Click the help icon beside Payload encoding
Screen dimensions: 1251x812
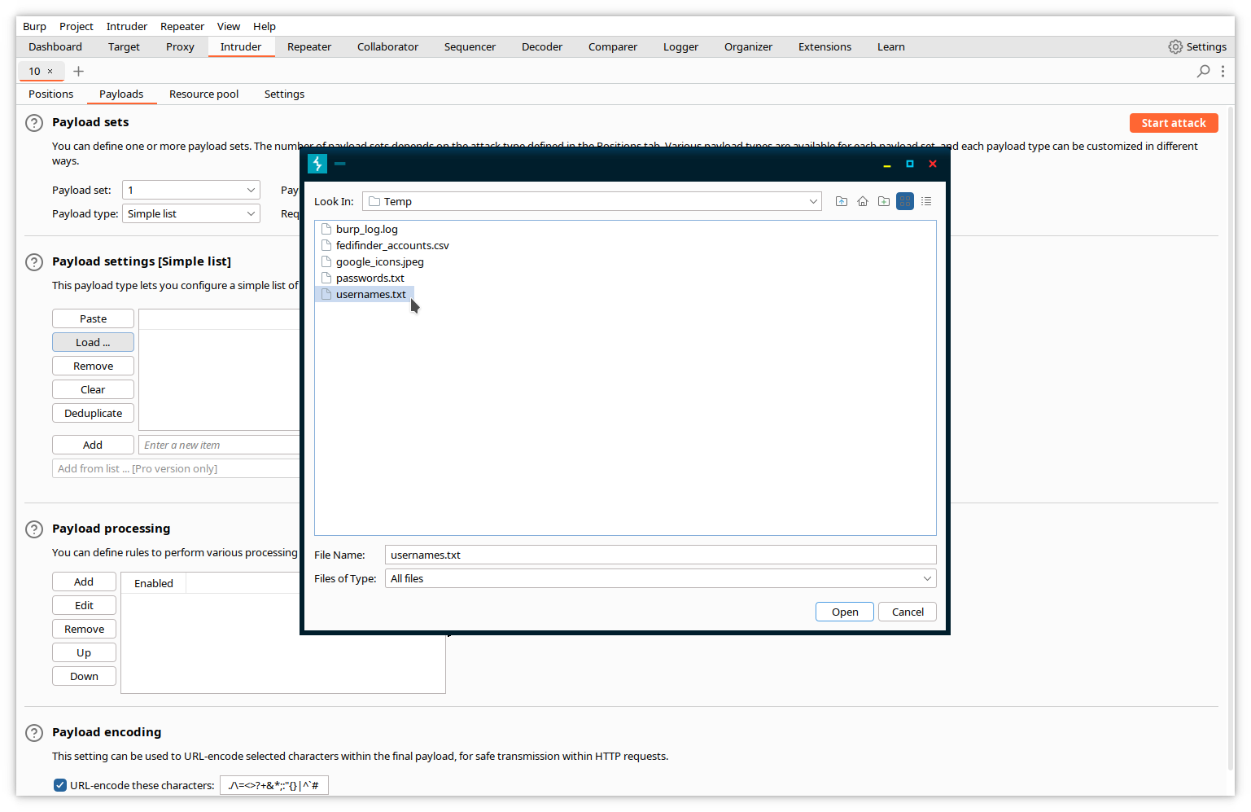33,732
